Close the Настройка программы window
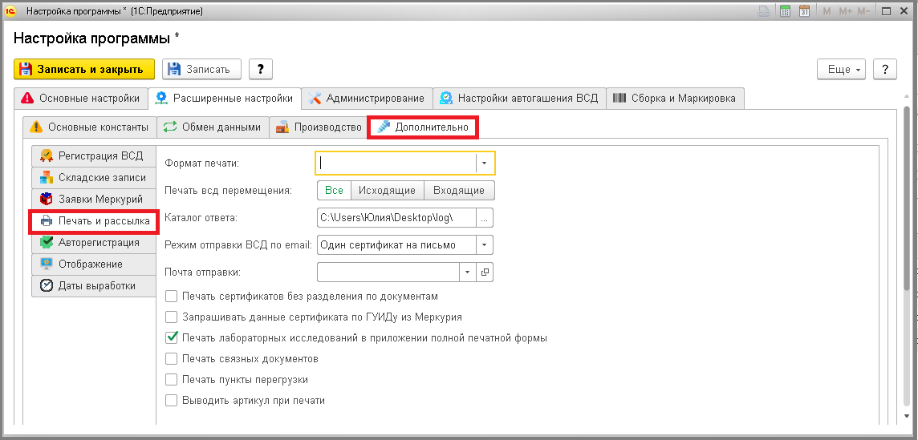918x440 pixels. [x=904, y=11]
